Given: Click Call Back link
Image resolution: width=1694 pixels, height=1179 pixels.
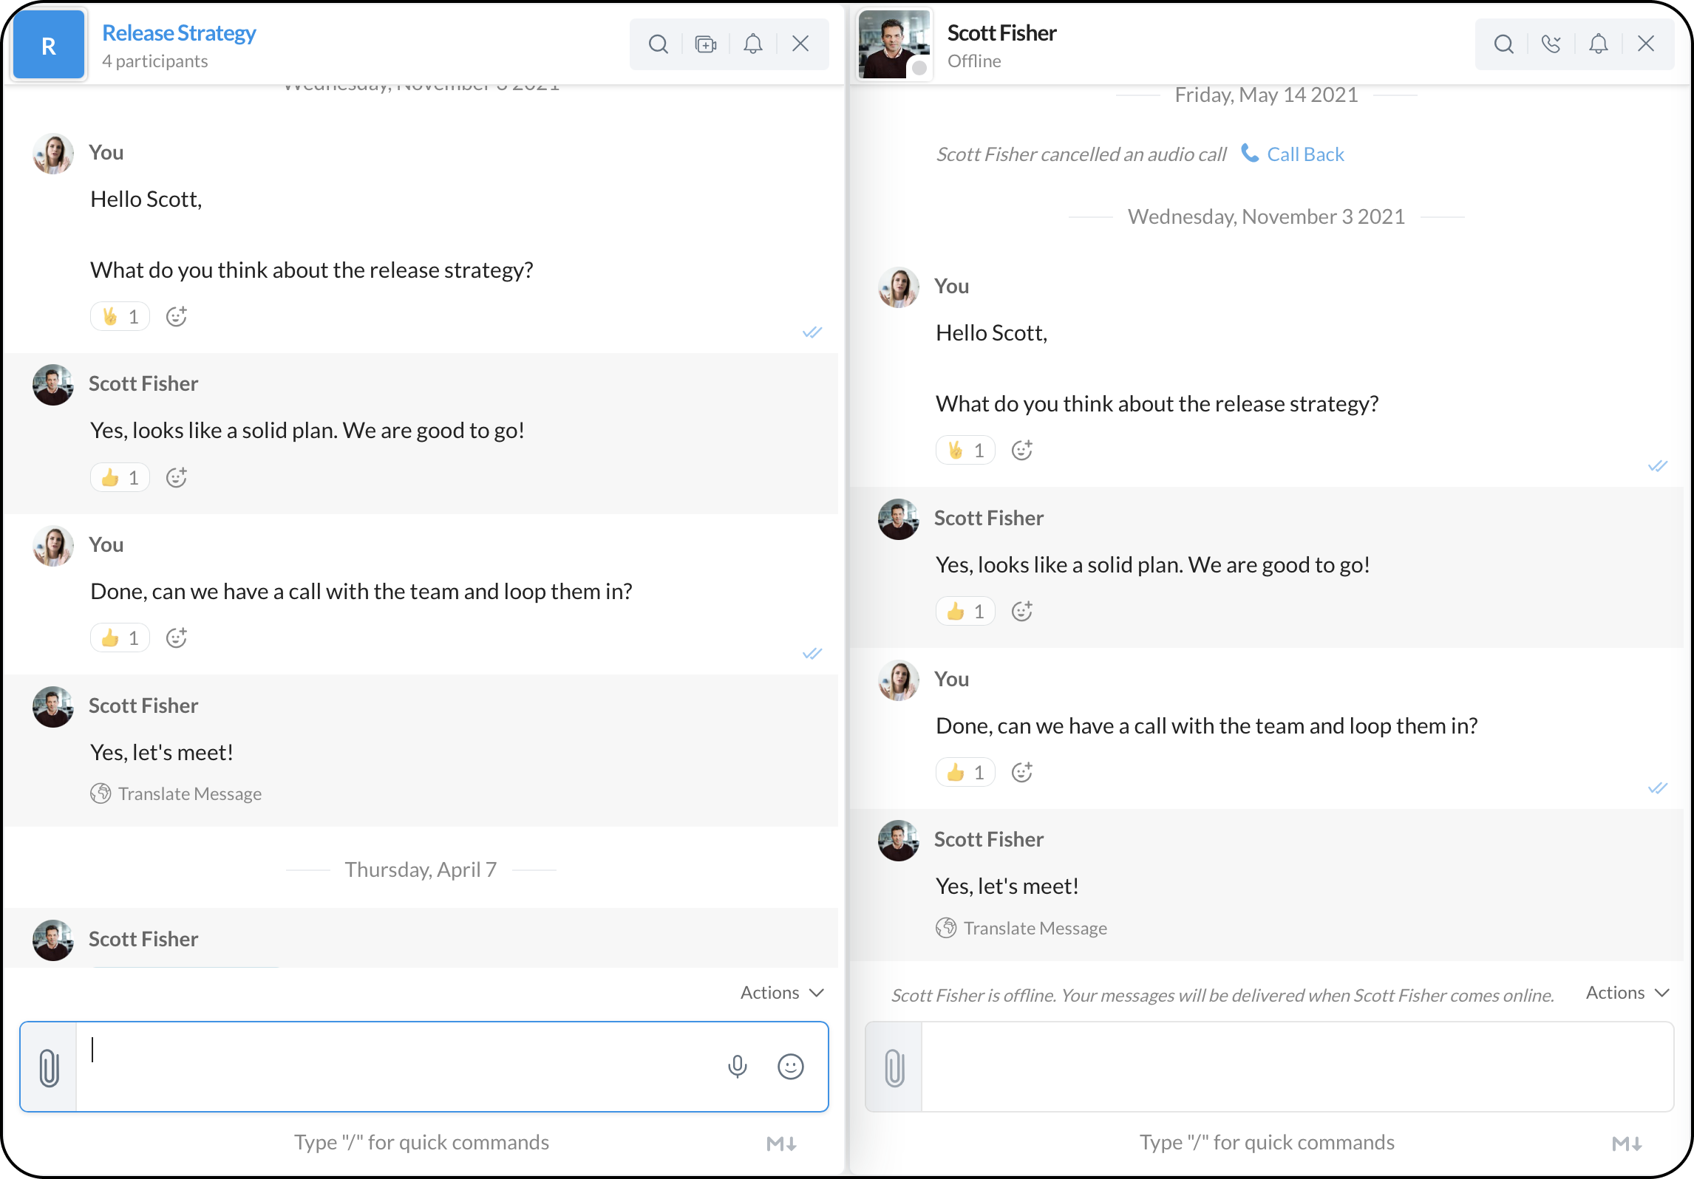Looking at the screenshot, I should click(x=1304, y=154).
